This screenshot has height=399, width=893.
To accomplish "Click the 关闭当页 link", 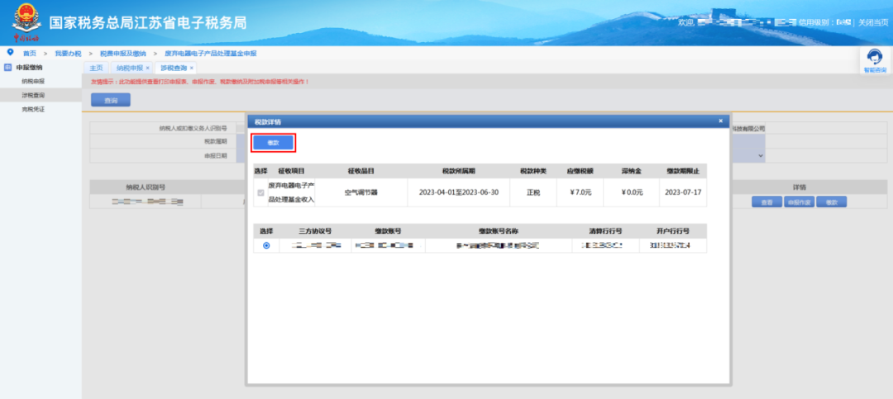I will [873, 22].
